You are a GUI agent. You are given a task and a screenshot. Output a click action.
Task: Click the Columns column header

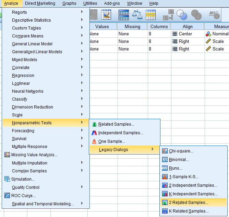coord(159,26)
